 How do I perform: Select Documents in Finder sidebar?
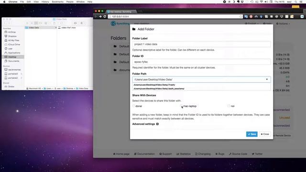pyautogui.click(x=13, y=61)
